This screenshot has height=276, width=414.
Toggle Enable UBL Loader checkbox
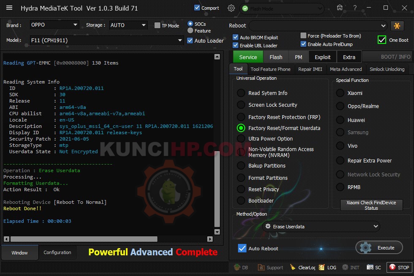click(x=235, y=45)
